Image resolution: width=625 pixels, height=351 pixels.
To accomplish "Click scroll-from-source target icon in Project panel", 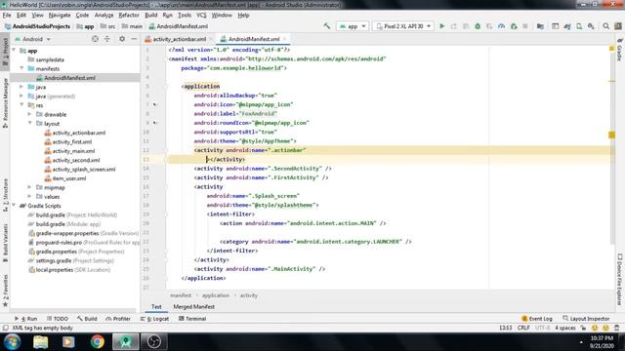I will pos(95,39).
